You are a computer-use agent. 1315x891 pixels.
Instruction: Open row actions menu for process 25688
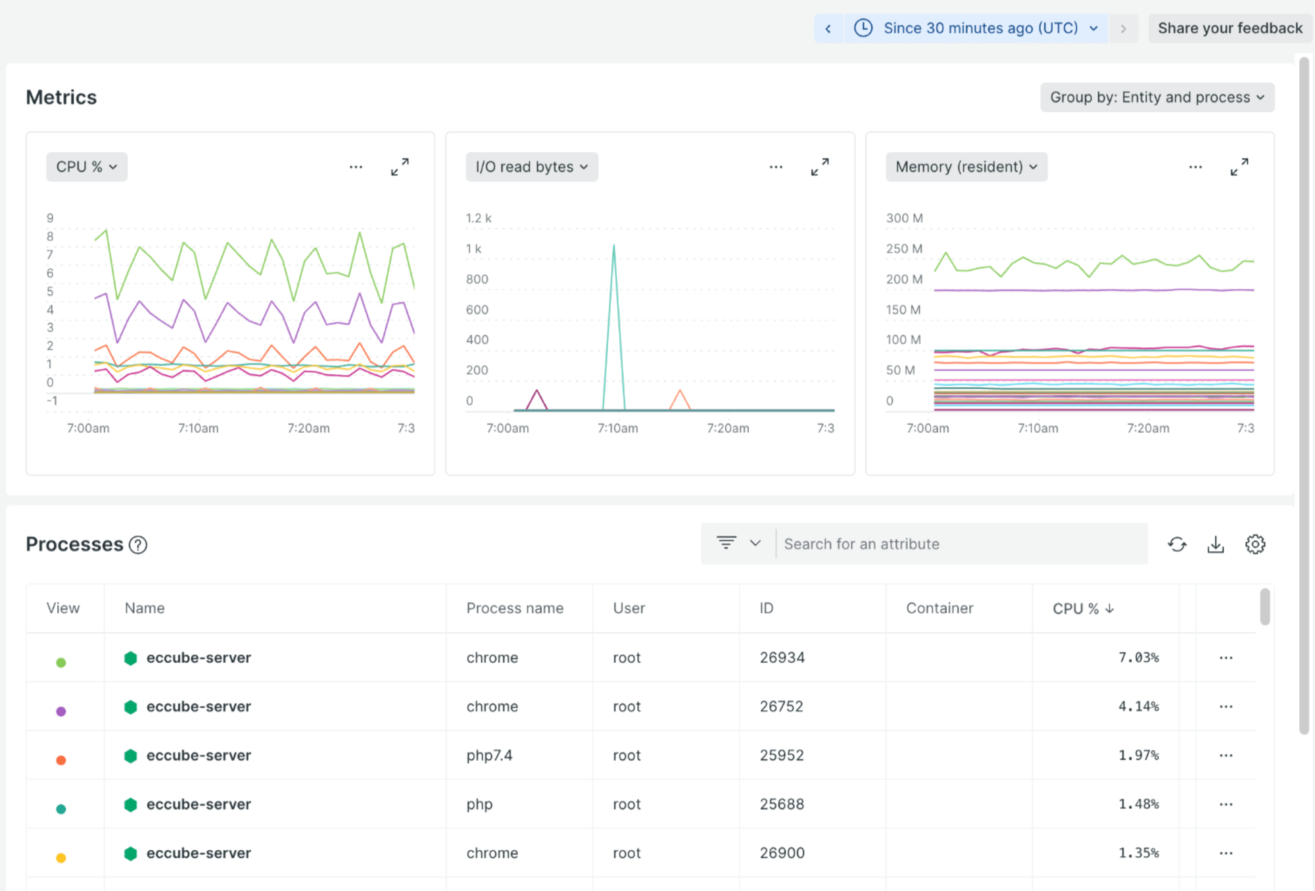(x=1226, y=804)
